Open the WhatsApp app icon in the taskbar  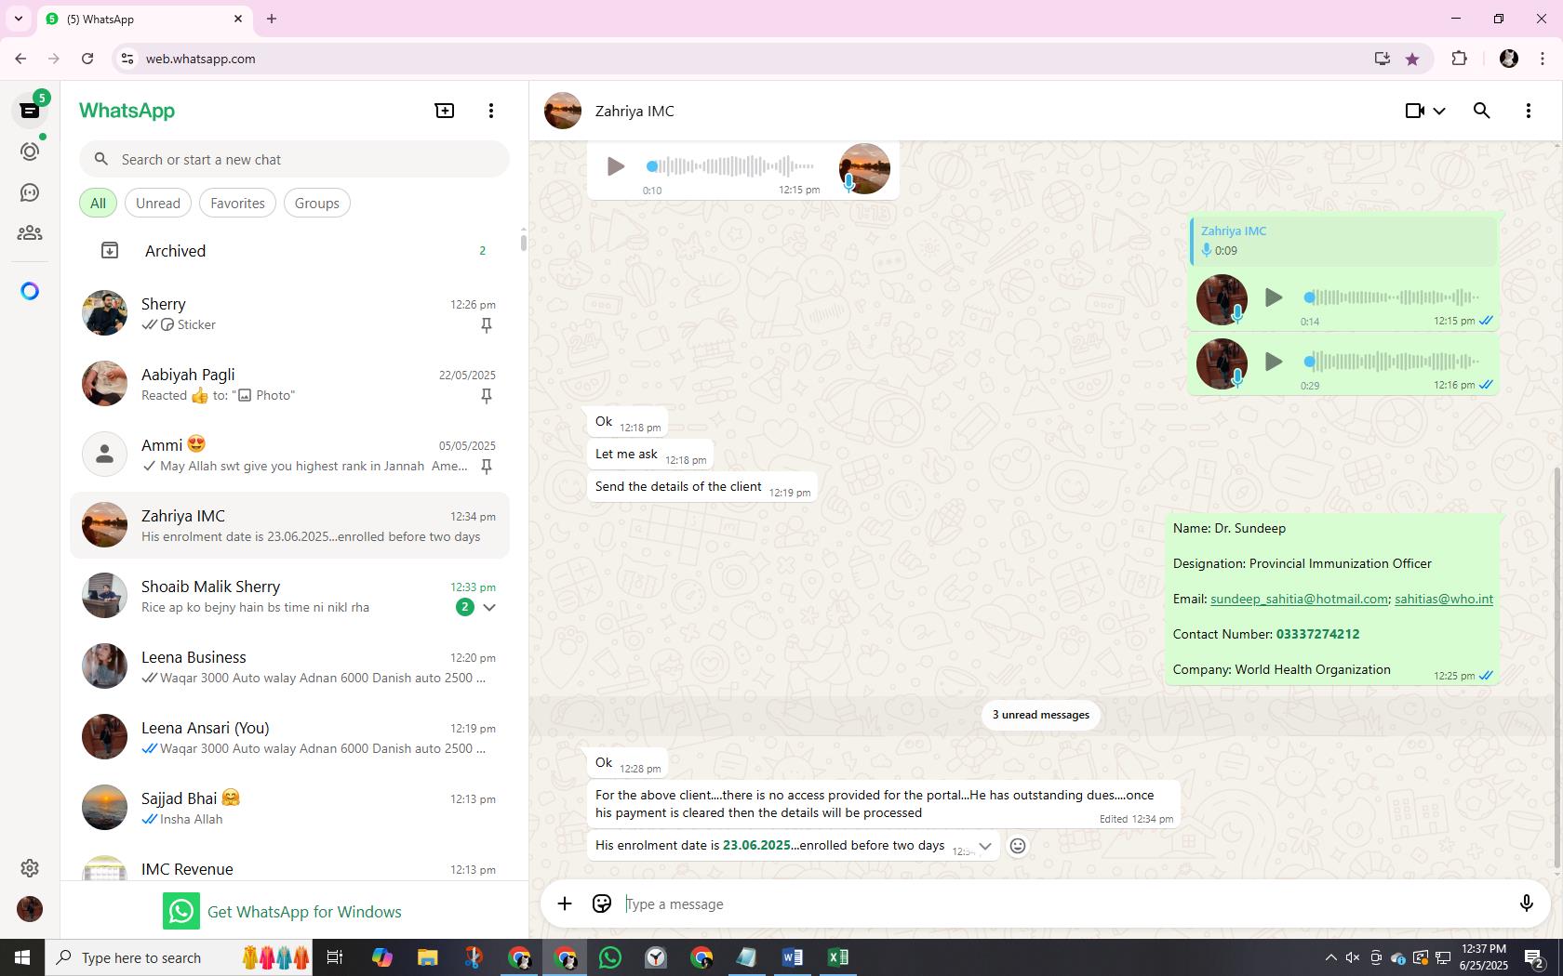[x=610, y=957]
